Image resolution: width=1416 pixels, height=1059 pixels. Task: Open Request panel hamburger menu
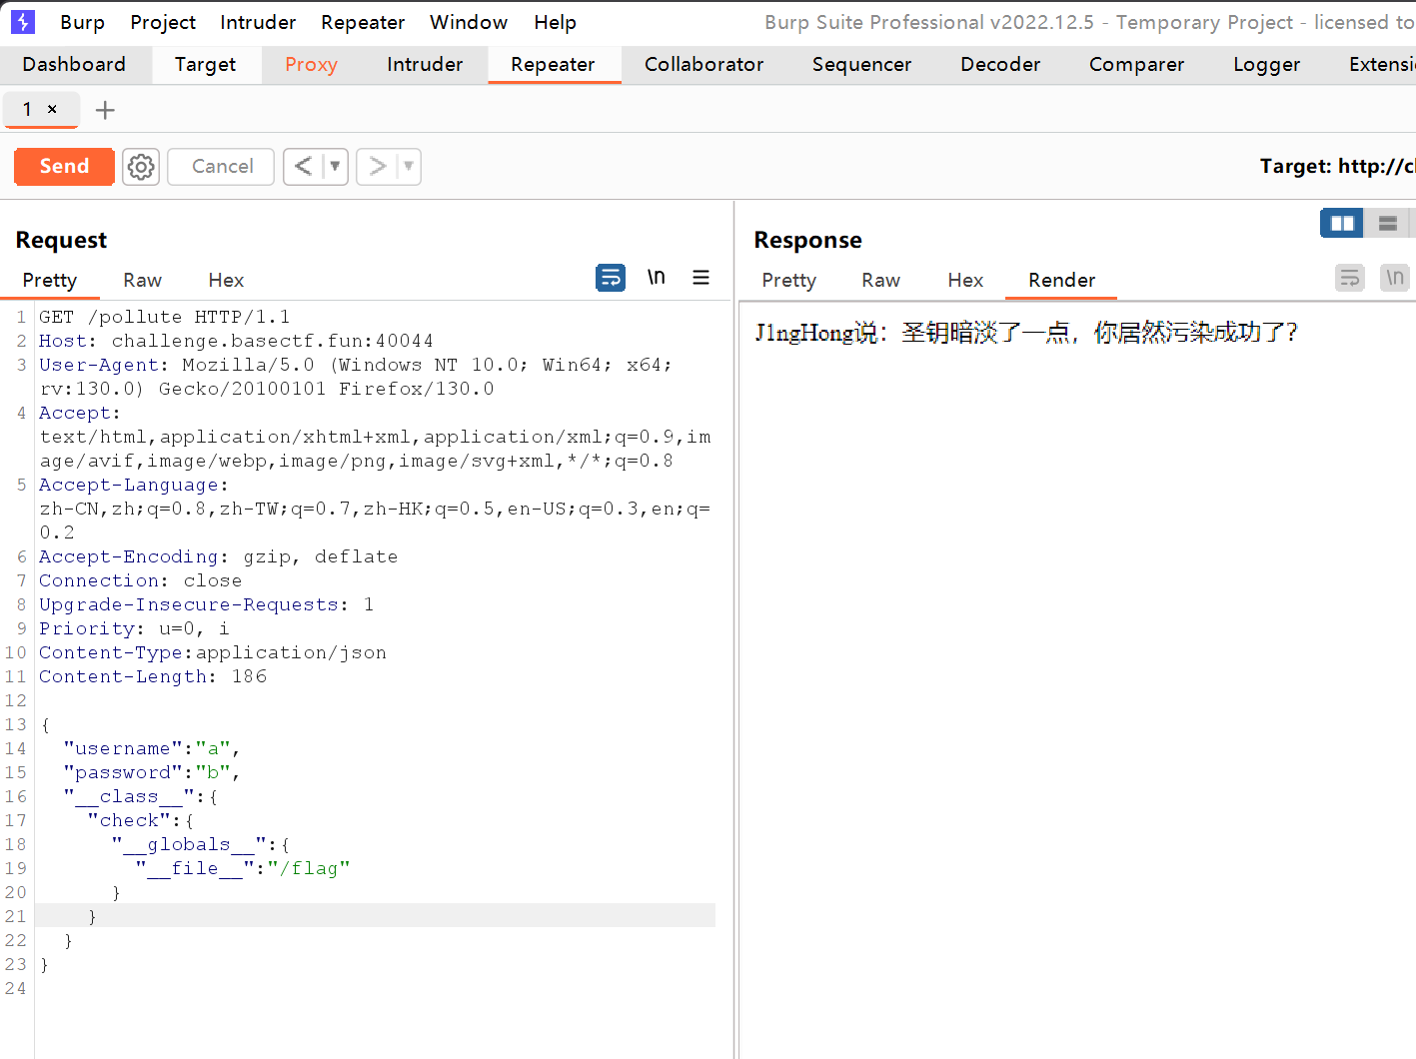[x=702, y=278]
